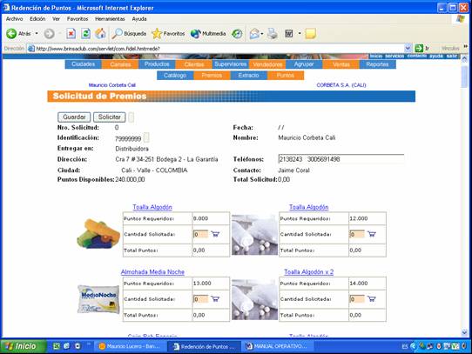Open the Atrás history dropdown arrow

tap(37, 33)
